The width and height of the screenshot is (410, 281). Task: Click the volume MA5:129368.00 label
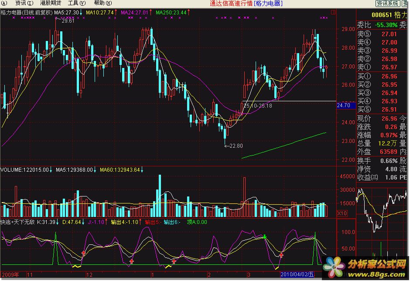pos(76,170)
